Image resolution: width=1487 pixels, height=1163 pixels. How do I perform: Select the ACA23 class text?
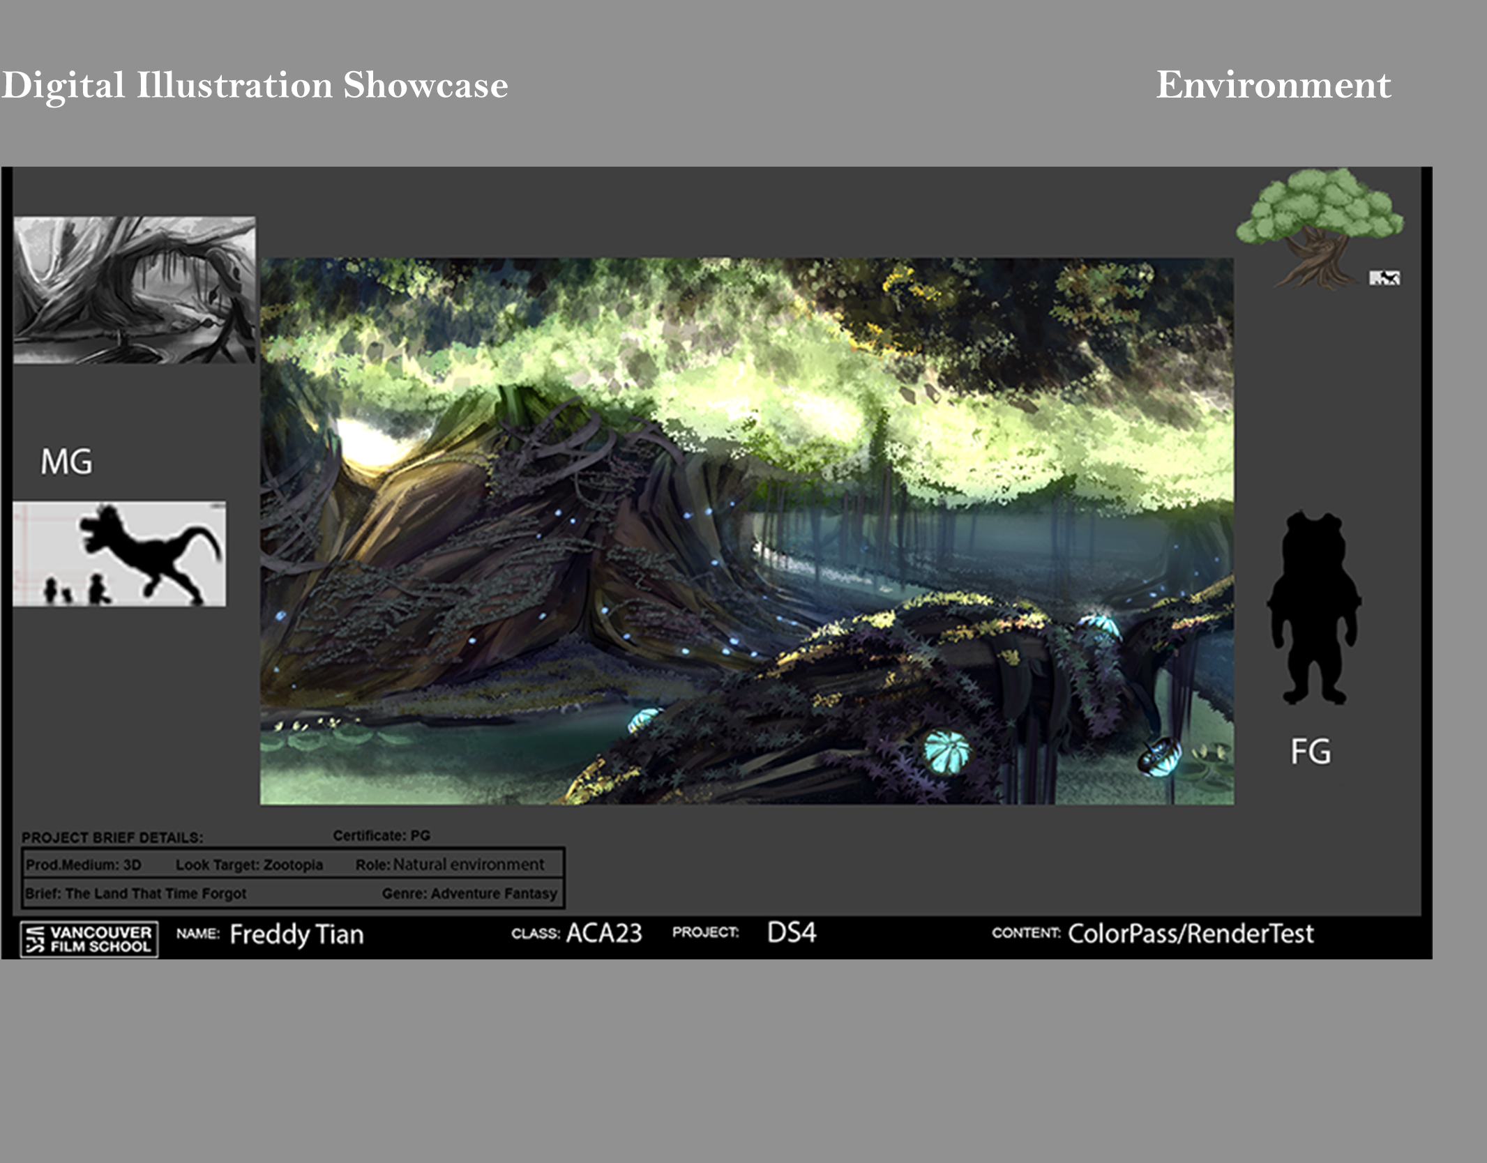pyautogui.click(x=604, y=933)
